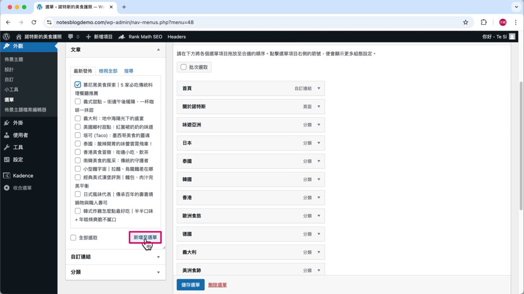Bookmark this page with star icon
524x294 pixels.
coord(465,22)
